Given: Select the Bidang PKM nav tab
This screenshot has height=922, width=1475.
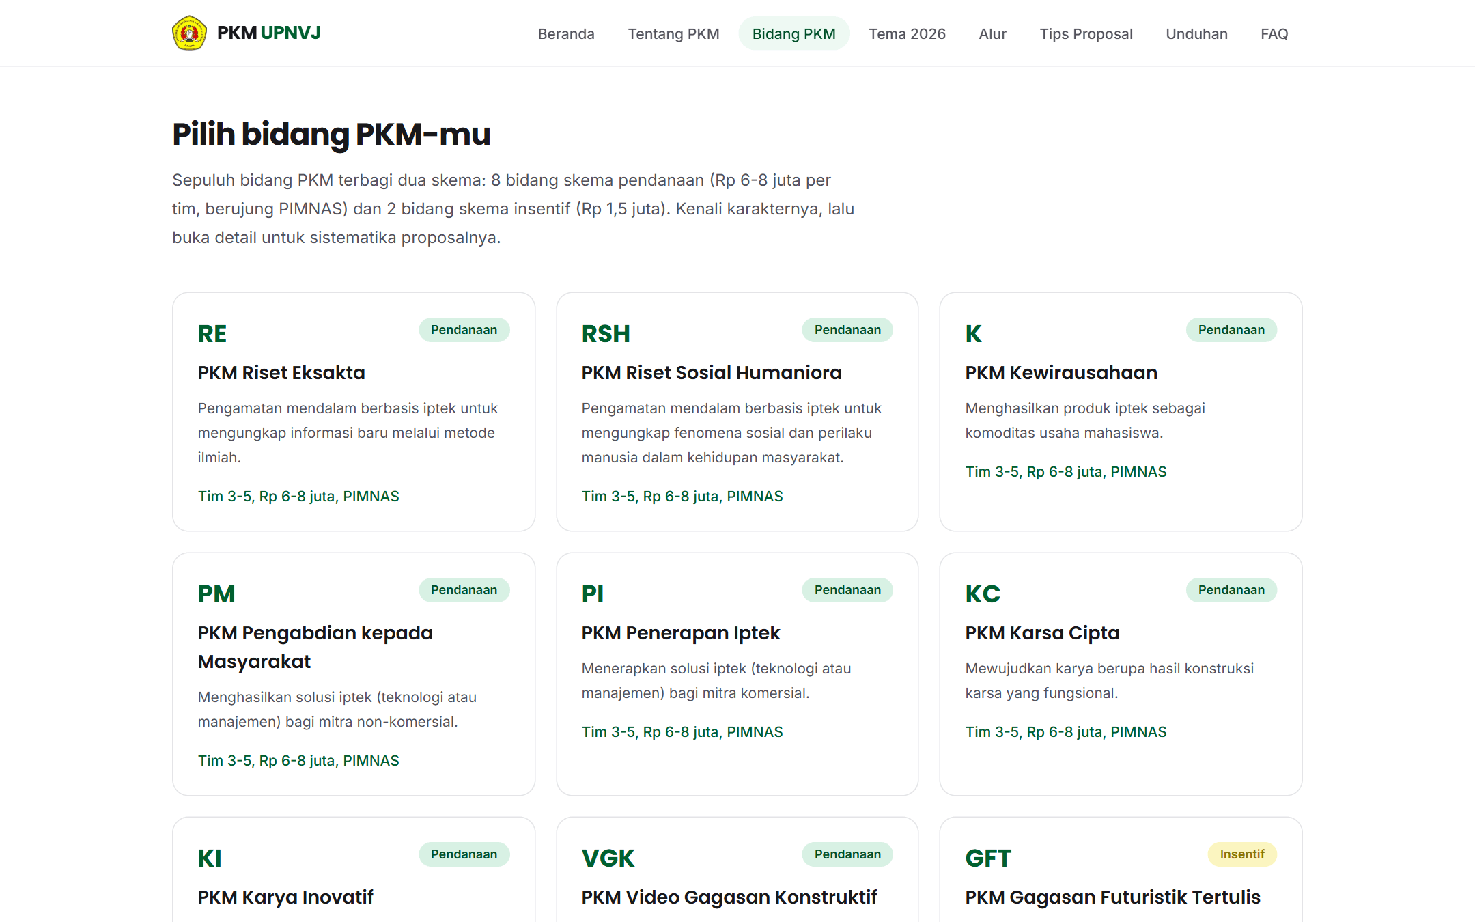Looking at the screenshot, I should 793,33.
